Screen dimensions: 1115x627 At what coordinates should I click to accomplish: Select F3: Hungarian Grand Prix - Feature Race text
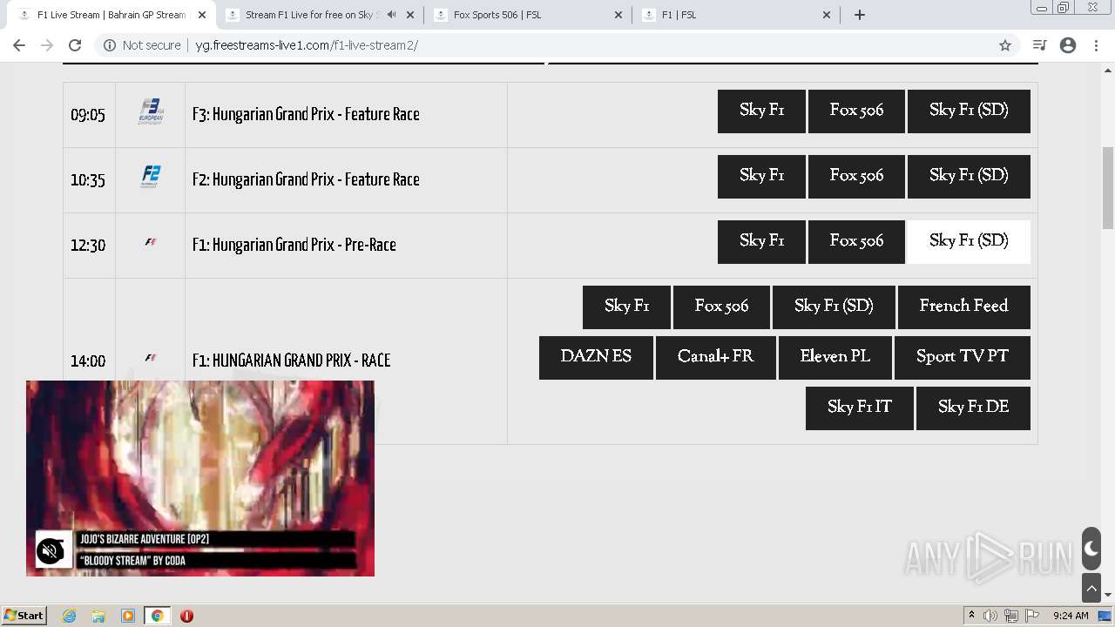pos(306,114)
